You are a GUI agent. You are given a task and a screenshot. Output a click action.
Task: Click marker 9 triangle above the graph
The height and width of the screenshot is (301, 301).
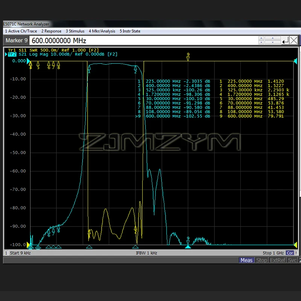(188, 59)
